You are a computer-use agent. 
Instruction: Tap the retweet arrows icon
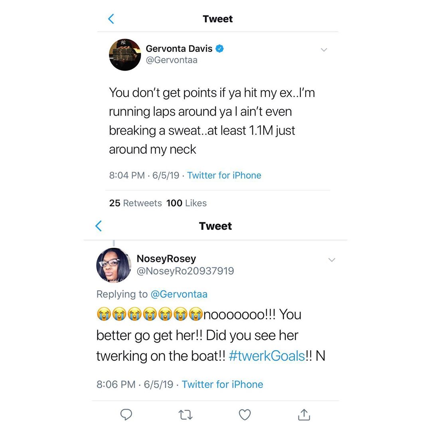tap(186, 415)
